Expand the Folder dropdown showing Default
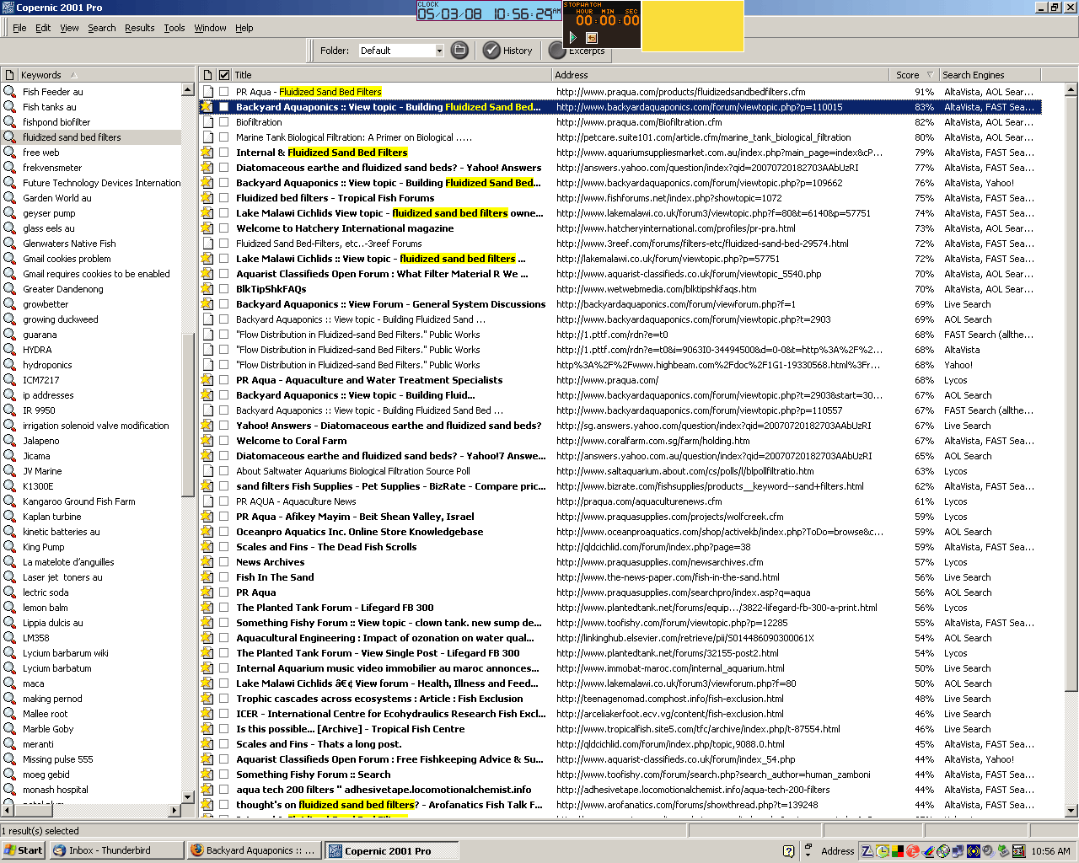1079x863 pixels. pos(439,51)
